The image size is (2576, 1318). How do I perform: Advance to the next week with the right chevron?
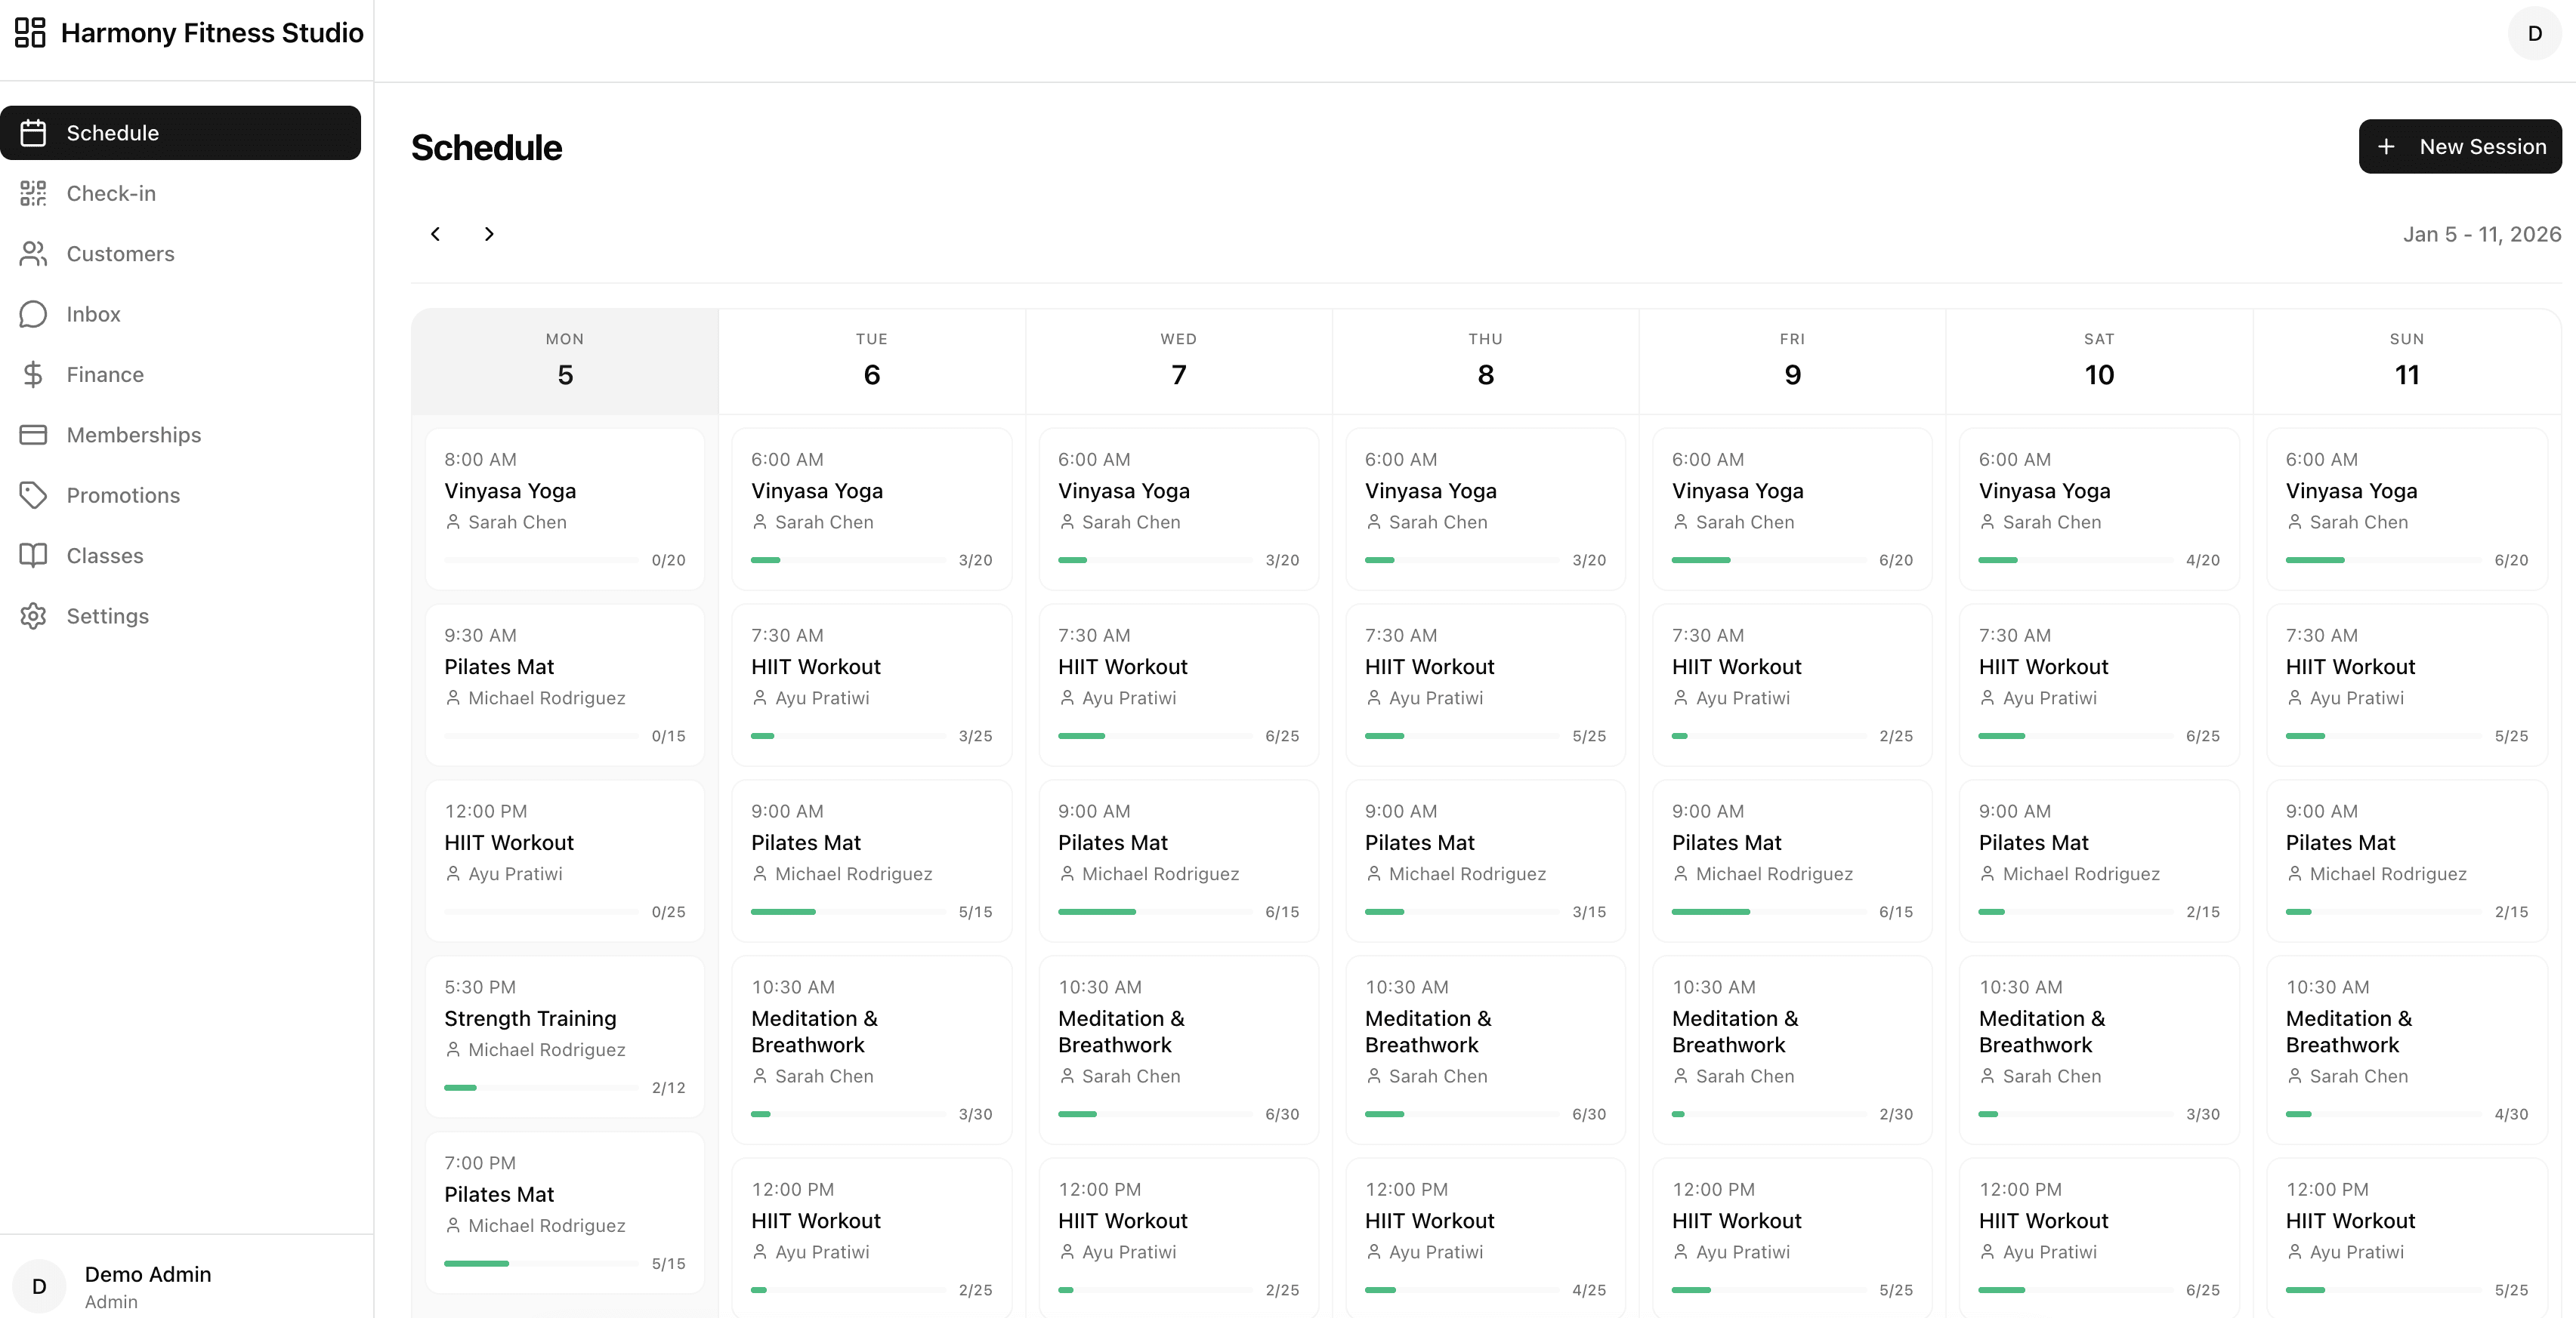[x=489, y=234]
